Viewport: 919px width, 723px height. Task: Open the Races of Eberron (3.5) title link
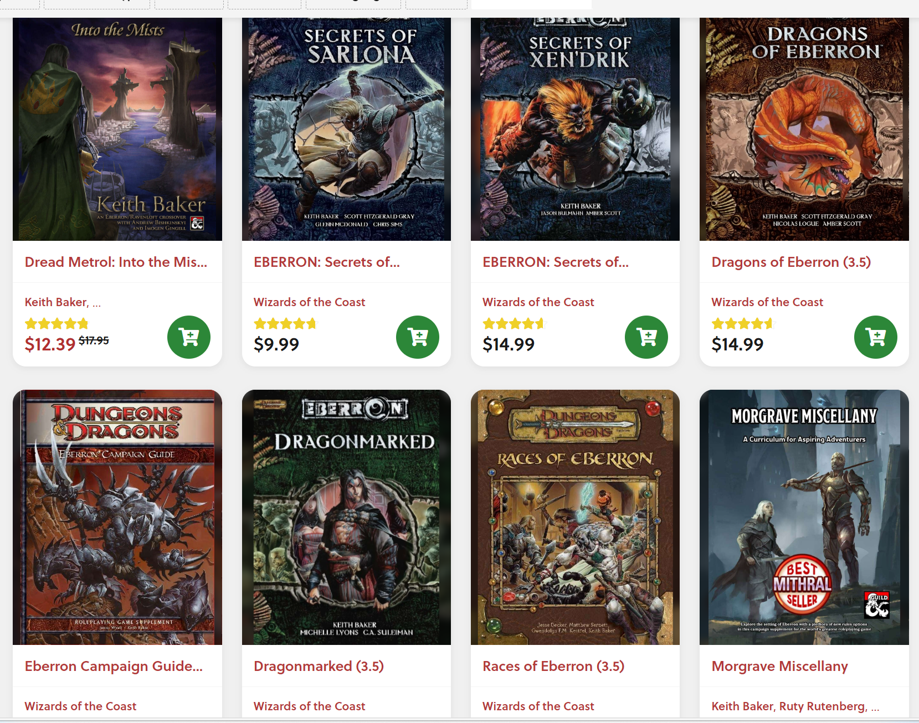553,666
